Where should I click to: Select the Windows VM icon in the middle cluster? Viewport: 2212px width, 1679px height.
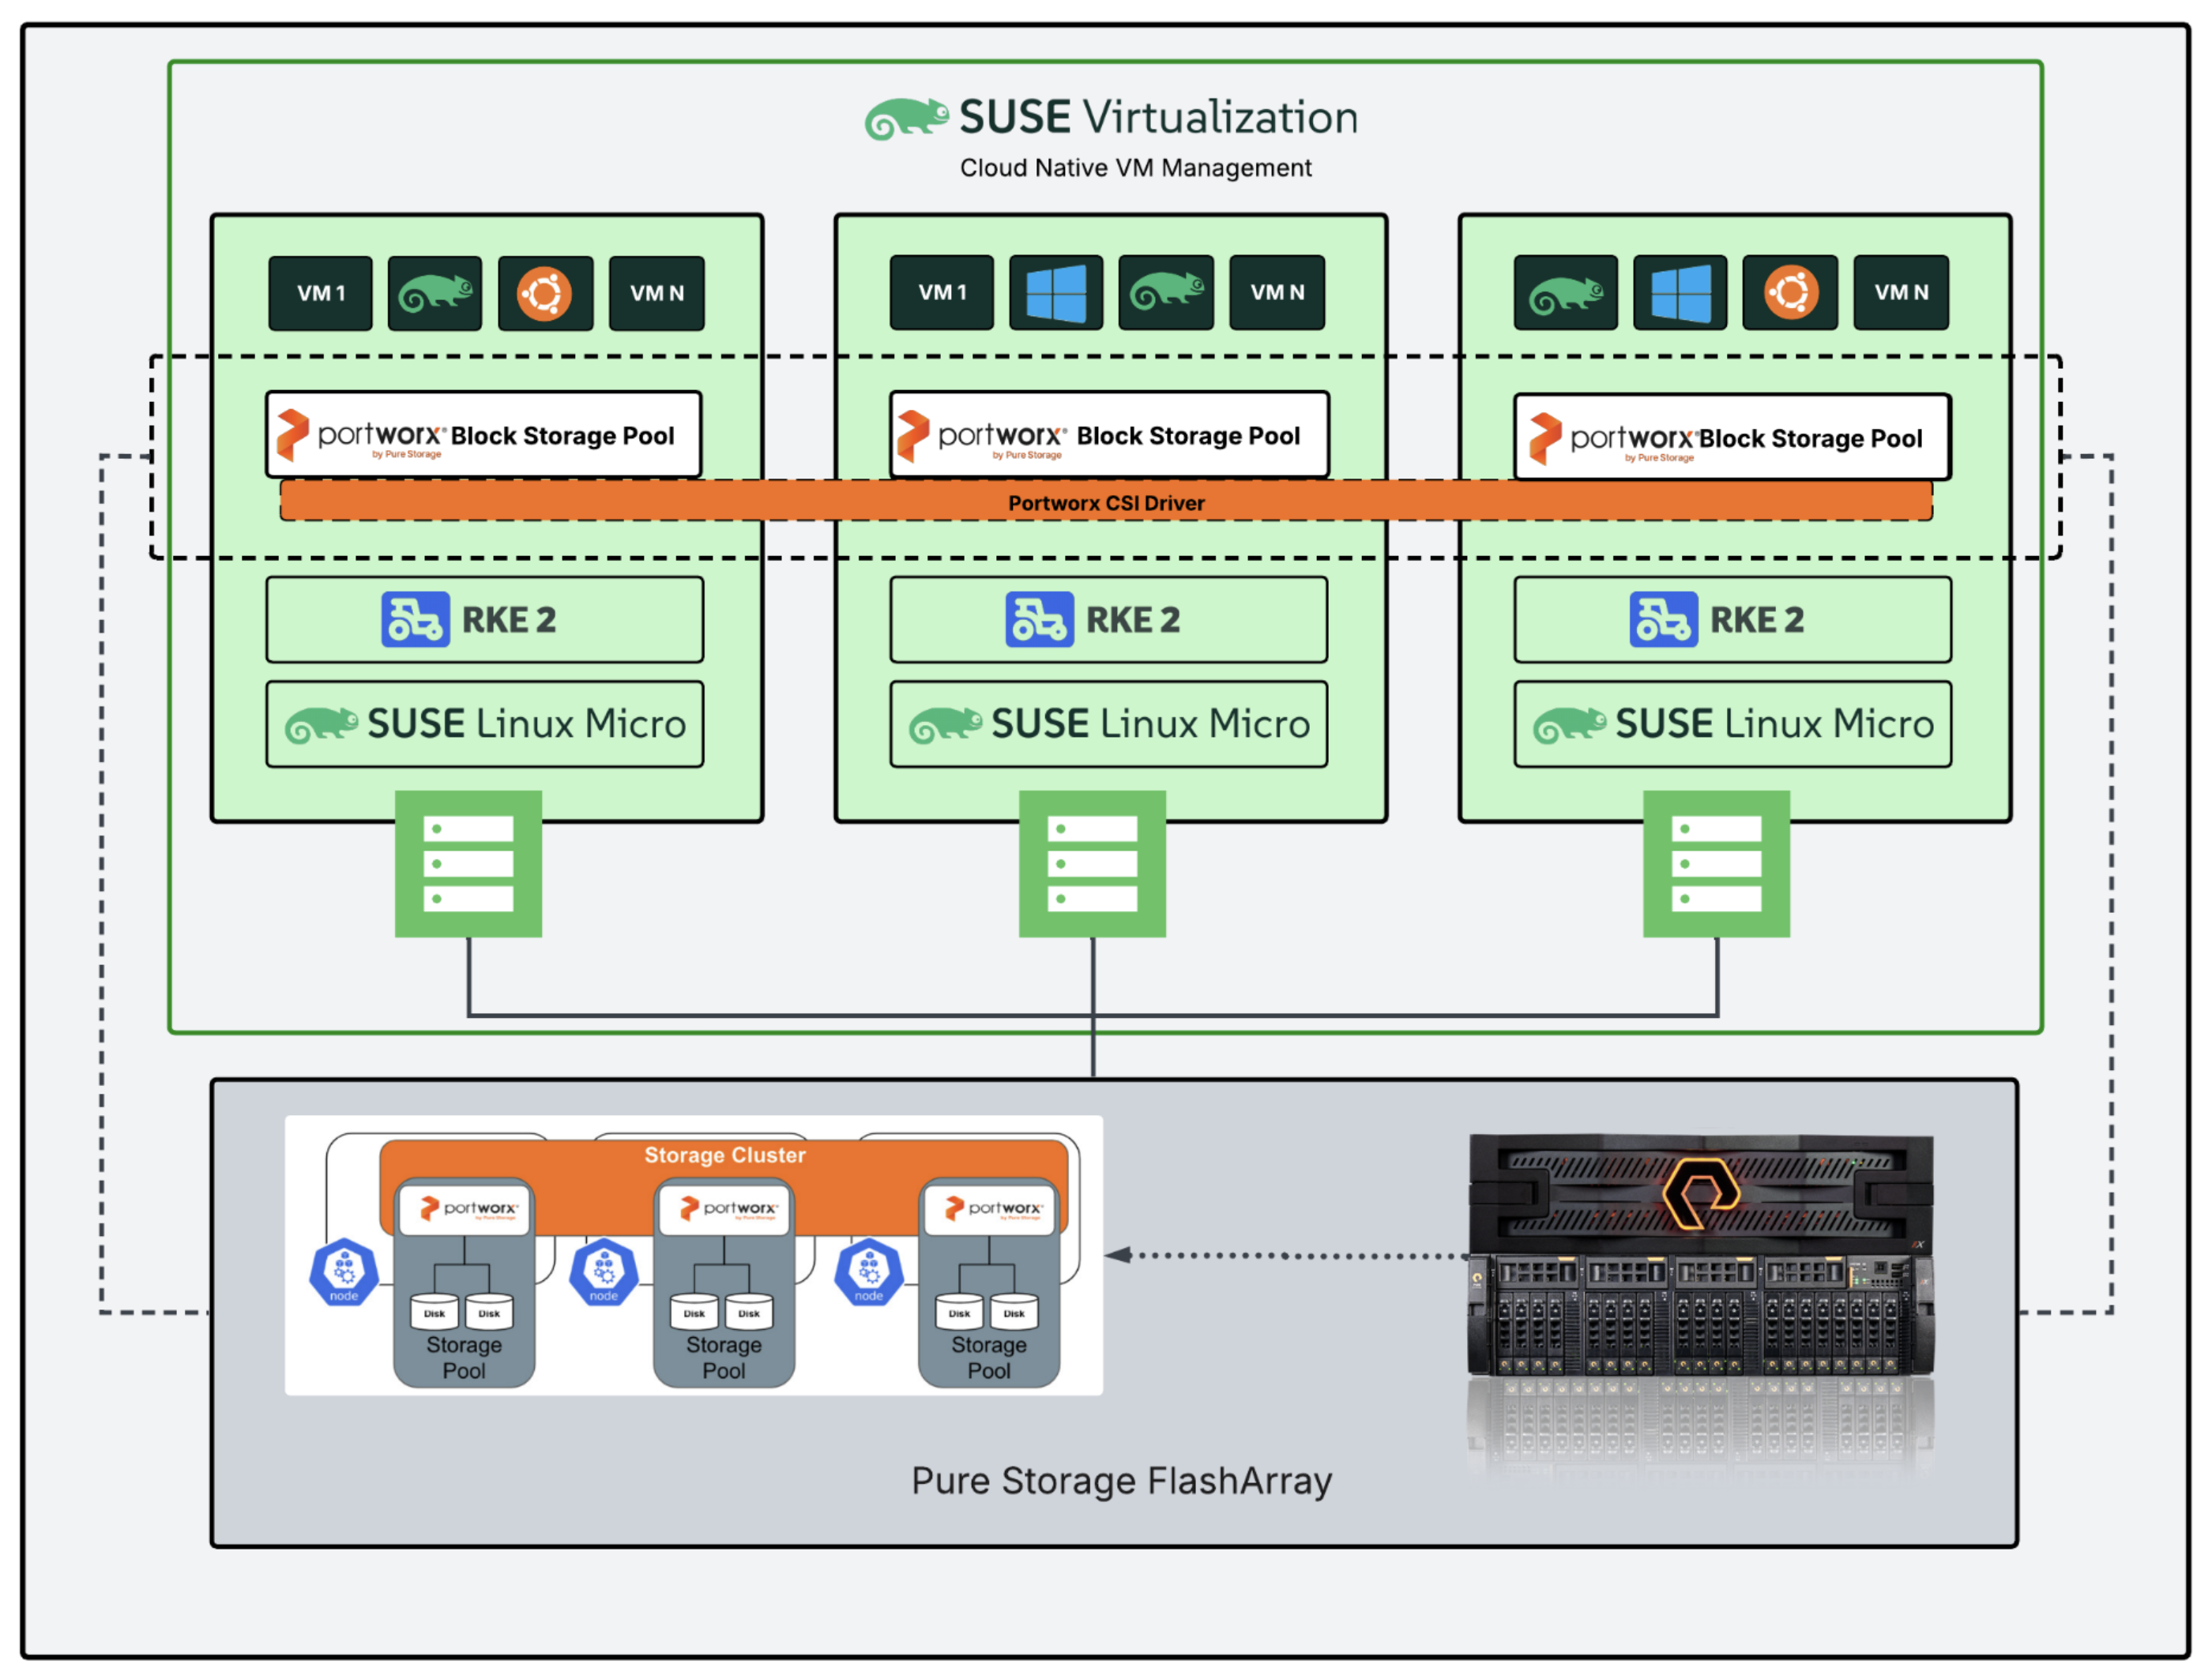pyautogui.click(x=1055, y=293)
